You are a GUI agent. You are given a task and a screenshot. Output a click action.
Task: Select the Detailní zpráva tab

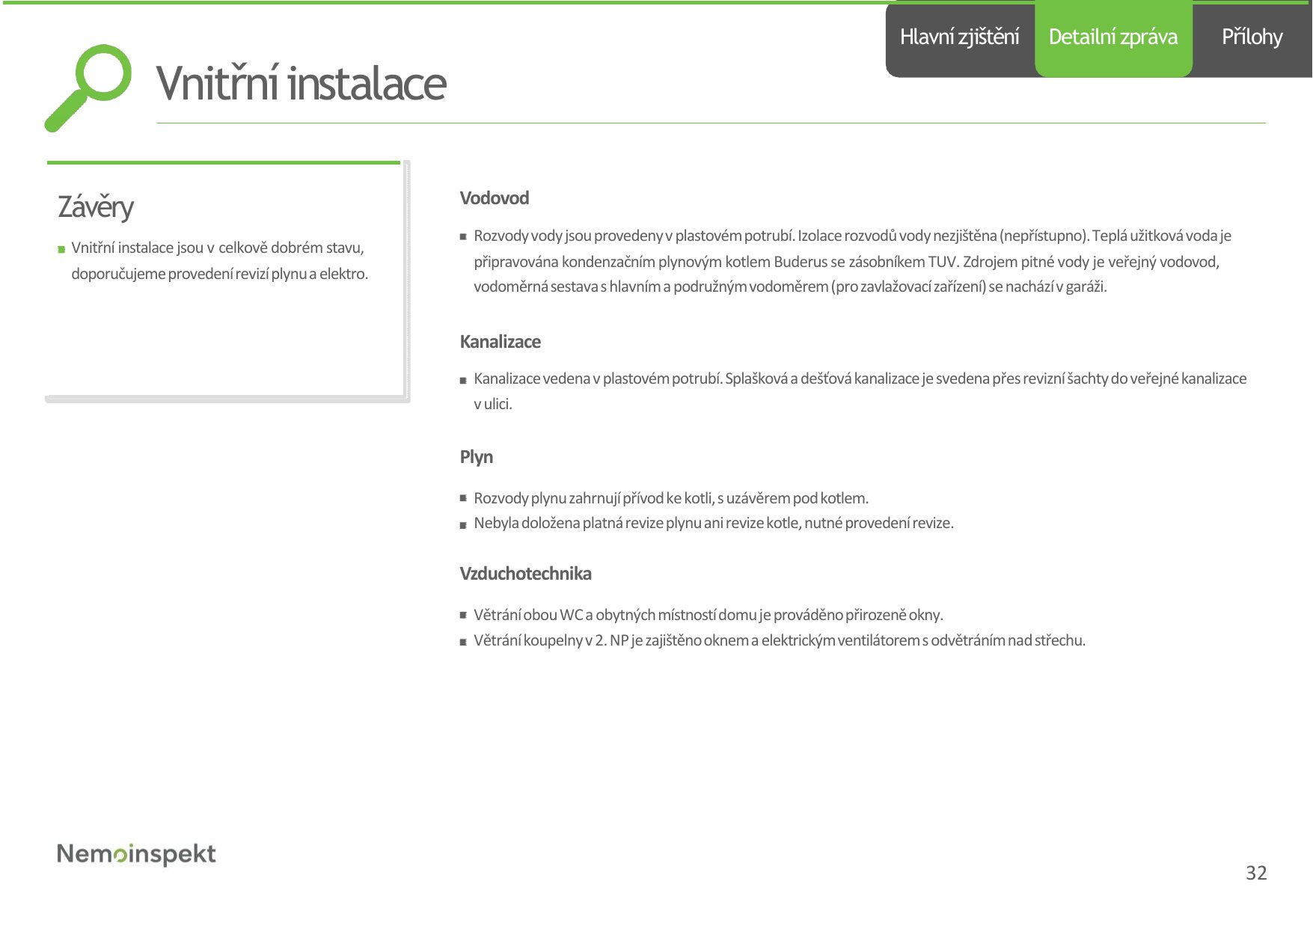[1113, 37]
